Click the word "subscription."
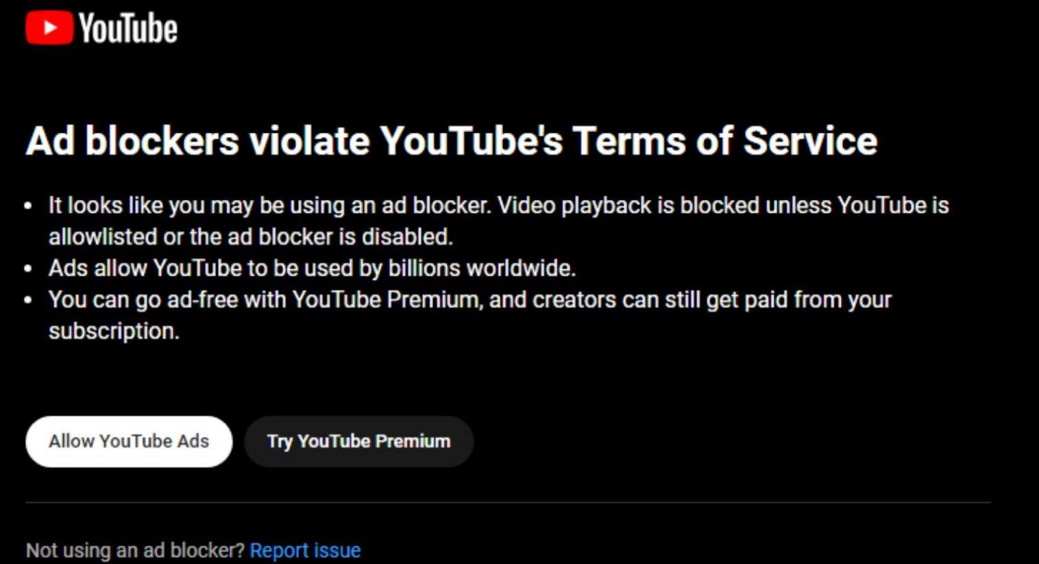The height and width of the screenshot is (564, 1039). point(114,331)
